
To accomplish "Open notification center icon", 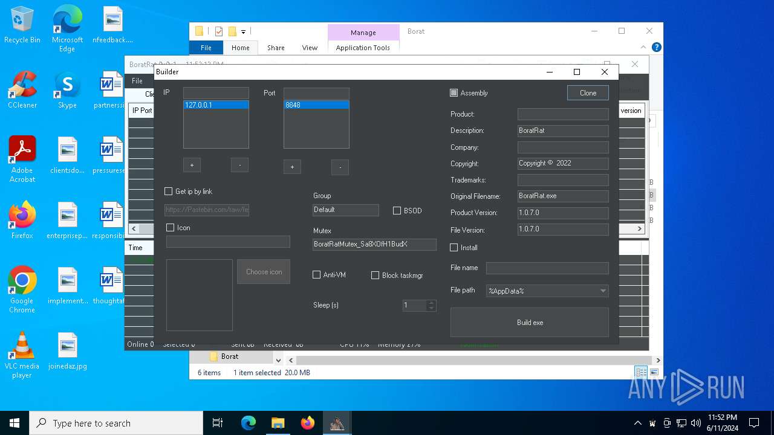I will tap(754, 423).
